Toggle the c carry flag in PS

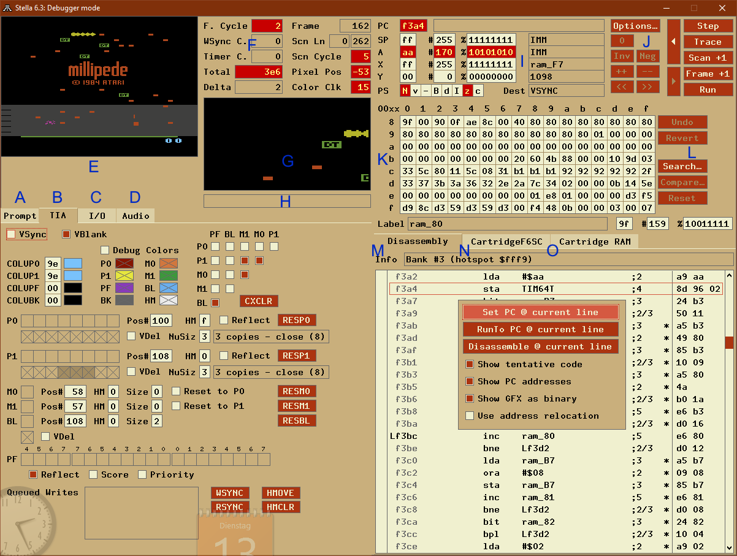click(478, 91)
